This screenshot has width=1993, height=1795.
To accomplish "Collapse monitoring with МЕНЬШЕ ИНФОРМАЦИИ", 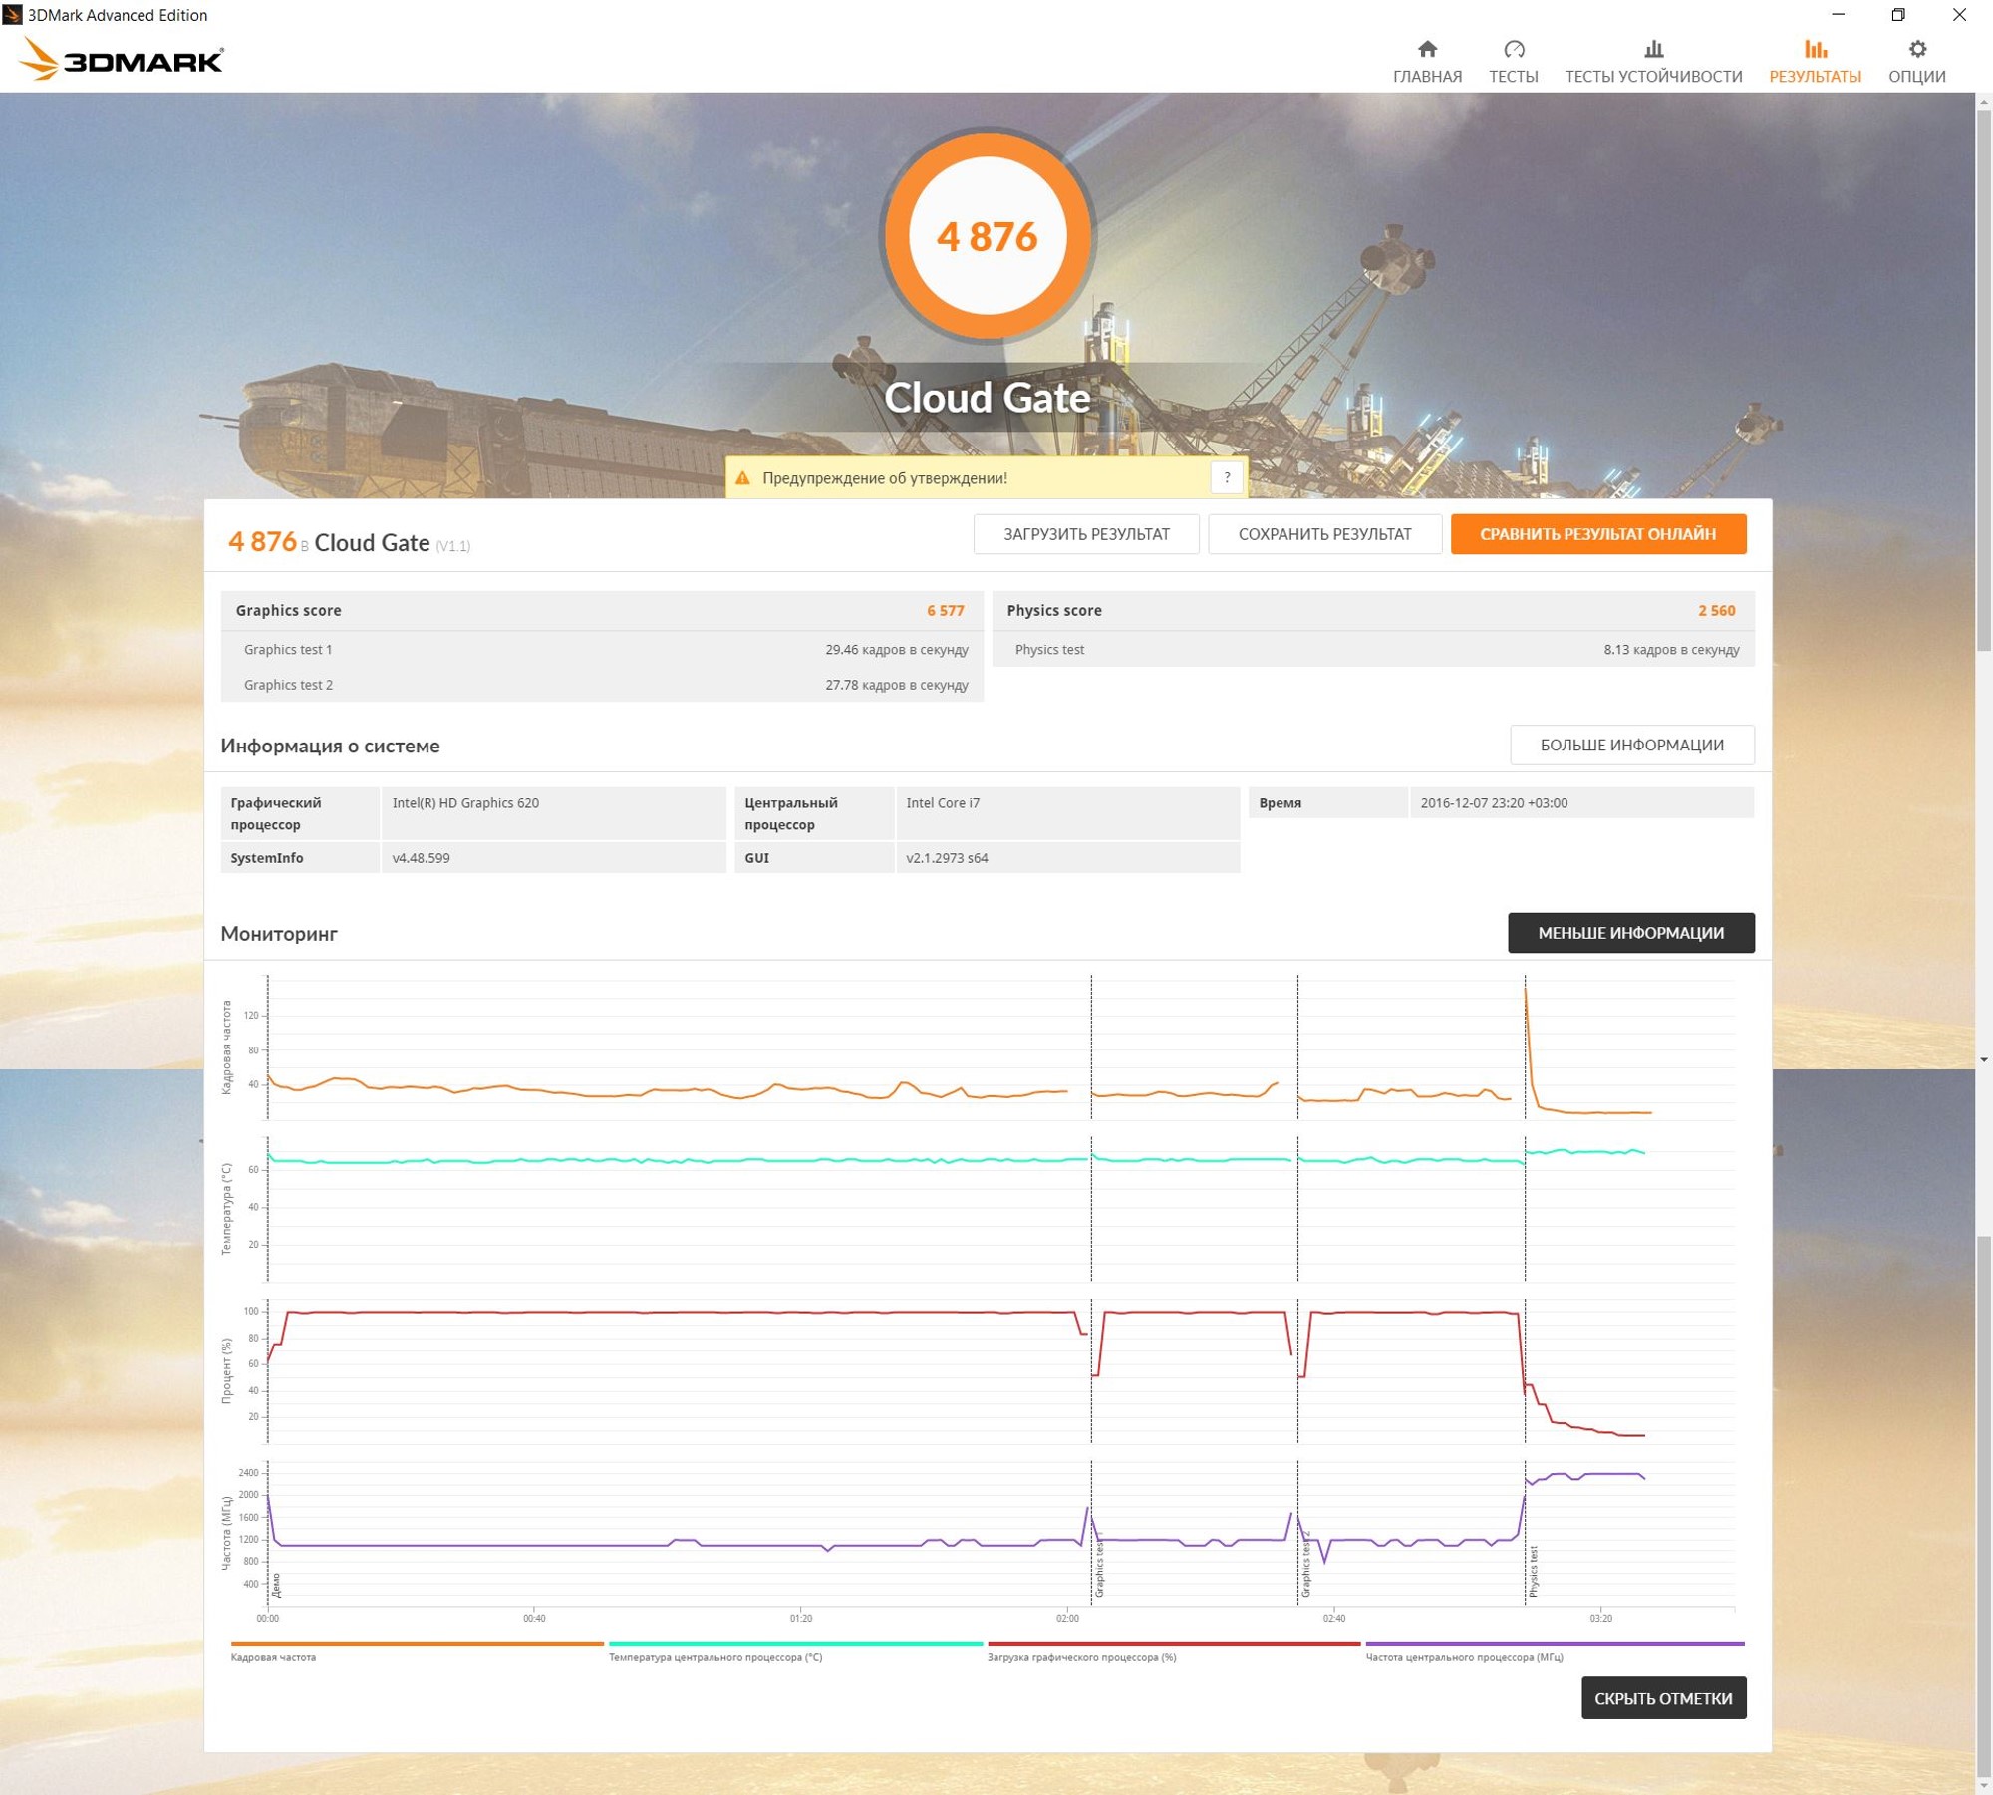I will click(x=1630, y=933).
